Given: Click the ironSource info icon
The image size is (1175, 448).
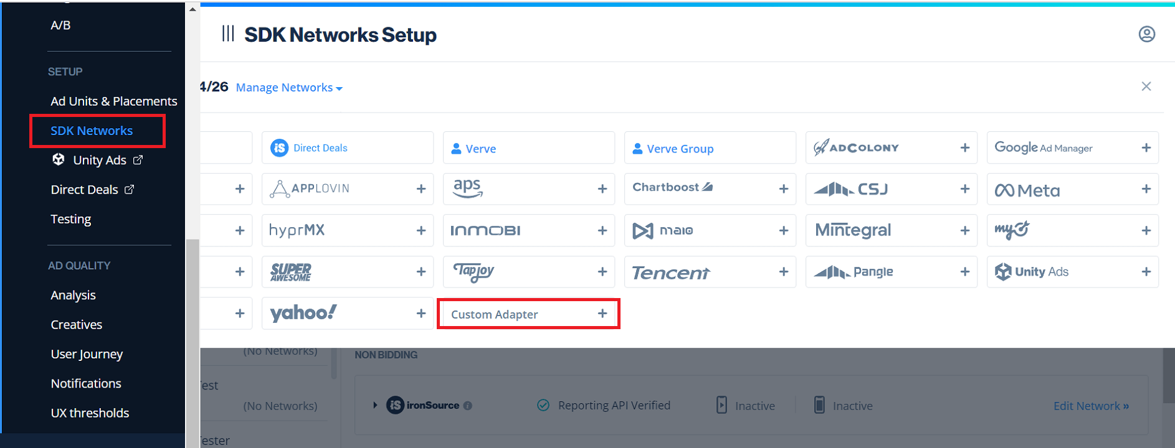Looking at the screenshot, I should pyautogui.click(x=468, y=406).
